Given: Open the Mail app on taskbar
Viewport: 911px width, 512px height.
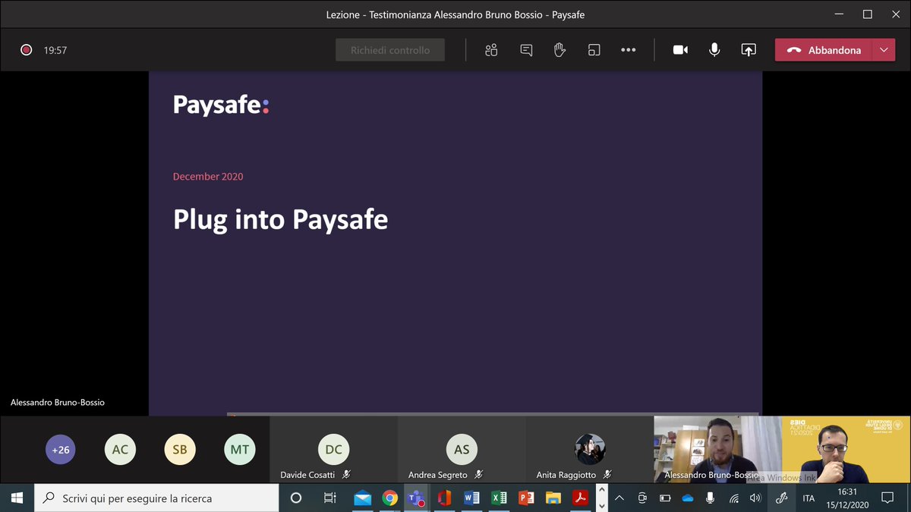Looking at the screenshot, I should [x=362, y=498].
